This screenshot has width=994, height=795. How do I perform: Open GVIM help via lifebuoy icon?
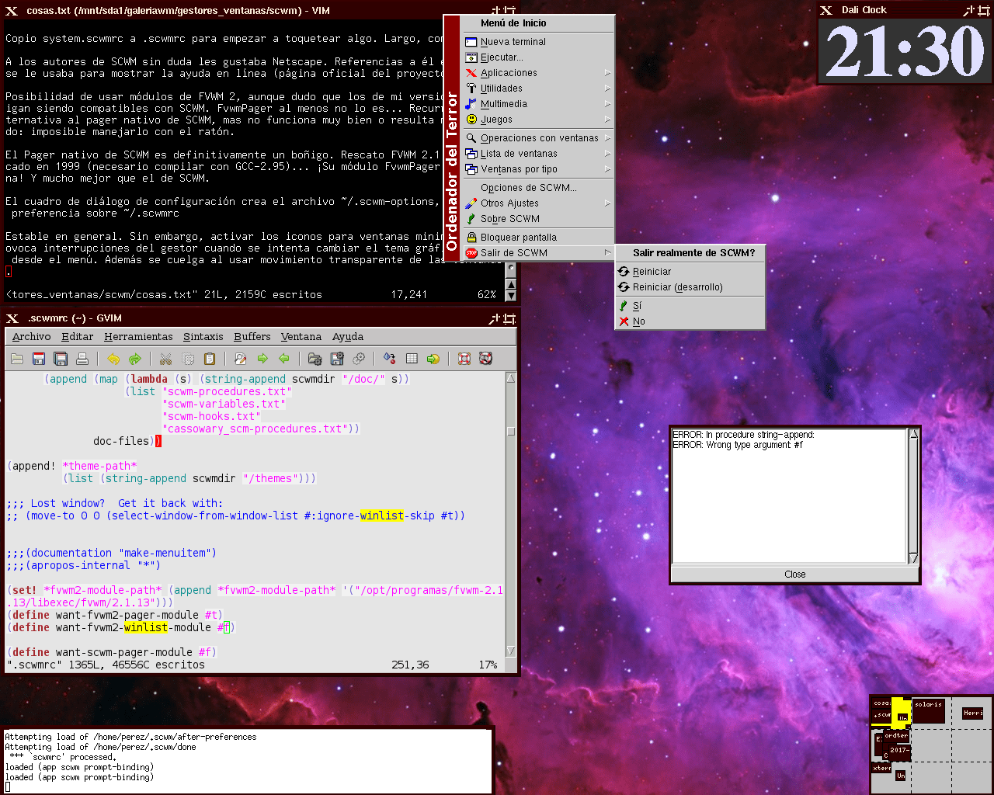coord(464,359)
